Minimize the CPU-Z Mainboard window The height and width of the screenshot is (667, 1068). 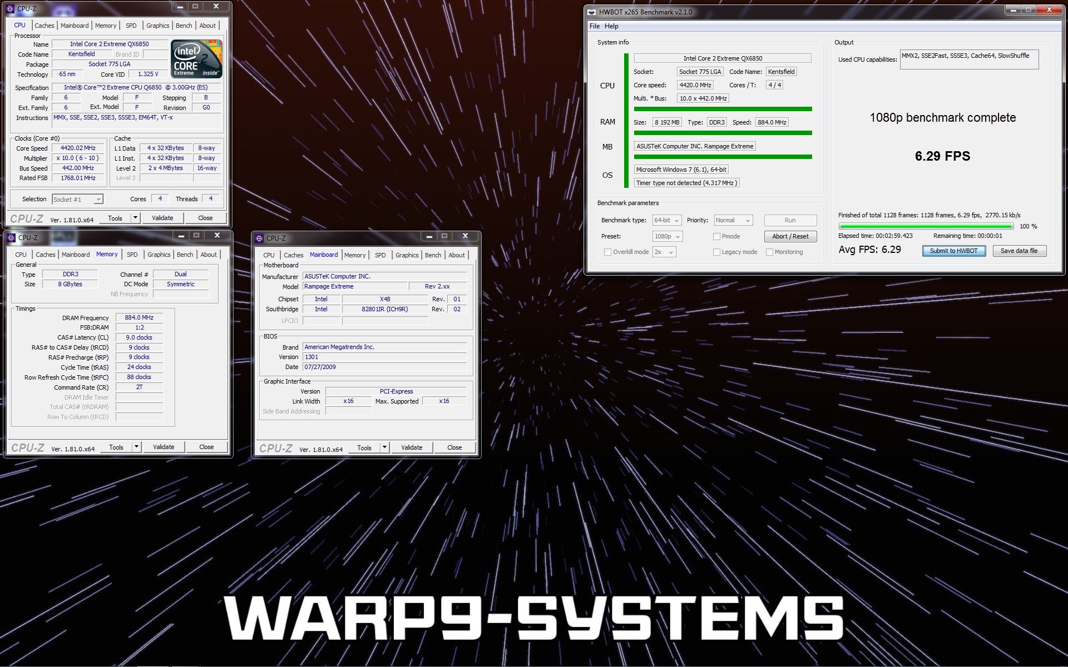tap(429, 236)
